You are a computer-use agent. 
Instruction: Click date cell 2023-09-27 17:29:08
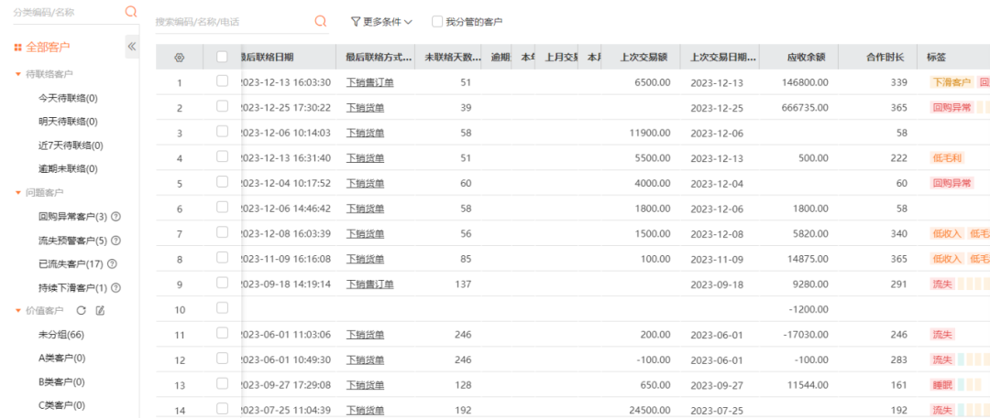coord(285,385)
